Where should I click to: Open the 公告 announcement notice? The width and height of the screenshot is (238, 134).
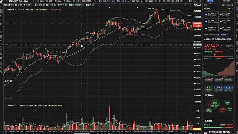click(x=218, y=39)
